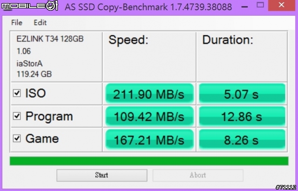Select the Game speed result 167.21 MB/s

[149, 140]
